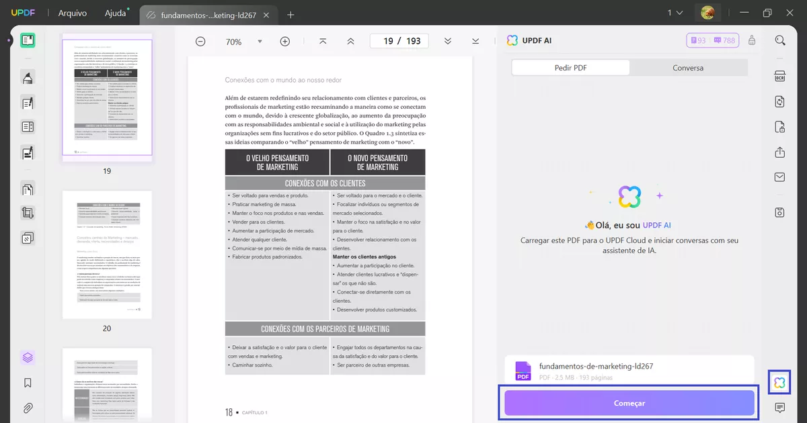Open the Arquivo menu

72,13
